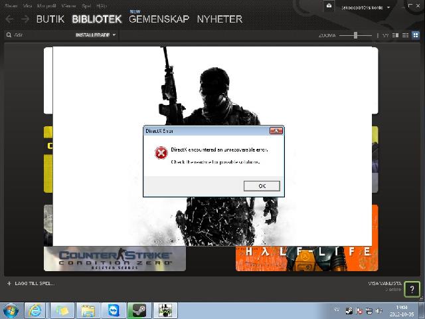Click the red error icon in the dialog
This screenshot has width=425, height=319.
(x=161, y=153)
